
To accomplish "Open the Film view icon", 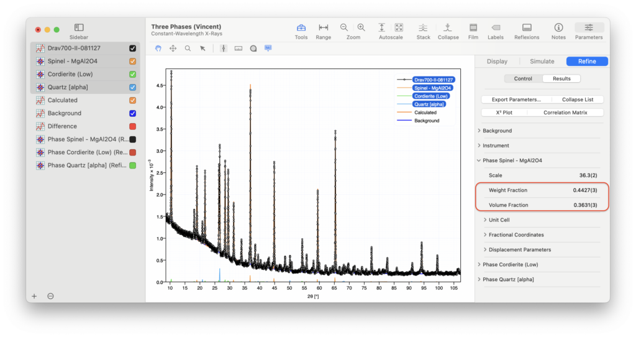I will 473,28.
